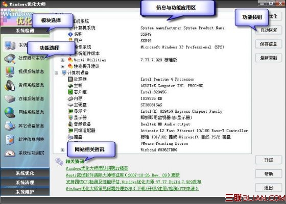
Task: Click the 芯片组 icon in device tree
Action: click(x=70, y=92)
